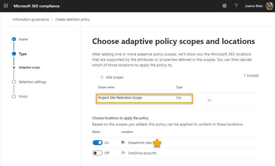The image size is (275, 166).
Task: Select the Adaptive scope step
Action: pos(29,68)
